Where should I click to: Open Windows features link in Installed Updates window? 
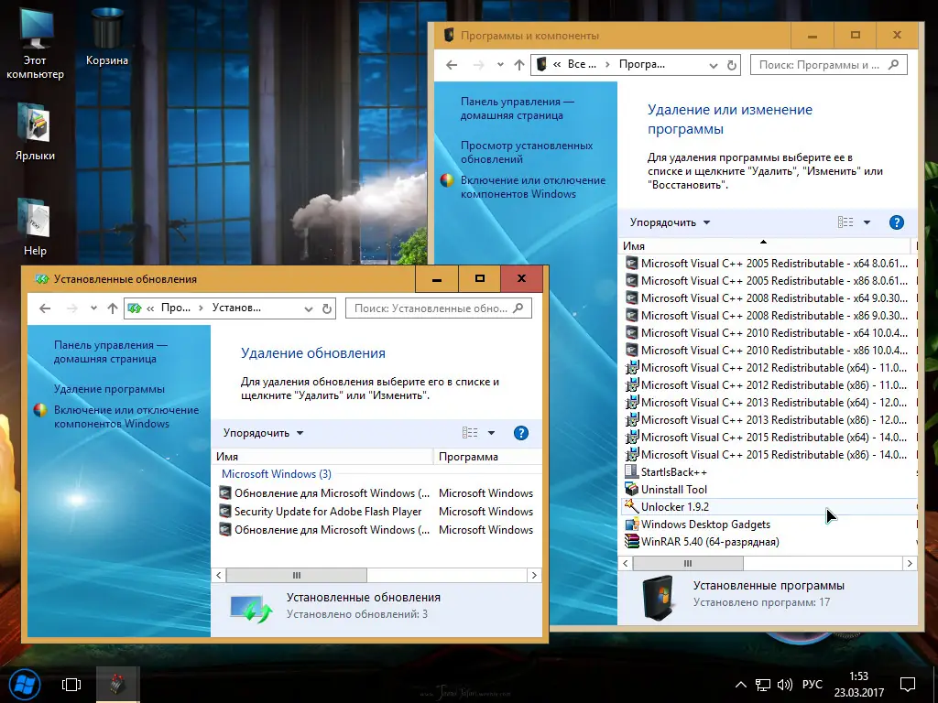pyautogui.click(x=125, y=416)
